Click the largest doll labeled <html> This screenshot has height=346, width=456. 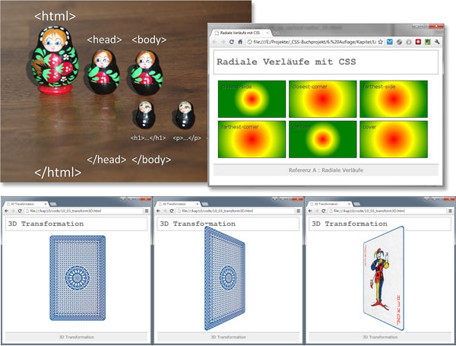pos(55,60)
